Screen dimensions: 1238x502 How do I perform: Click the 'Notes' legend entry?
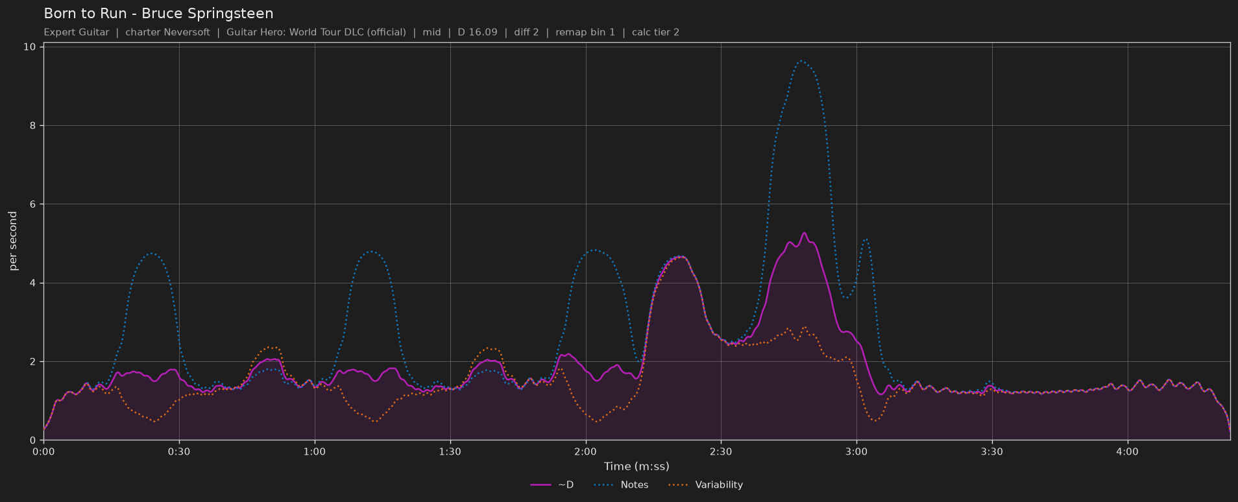click(621, 485)
